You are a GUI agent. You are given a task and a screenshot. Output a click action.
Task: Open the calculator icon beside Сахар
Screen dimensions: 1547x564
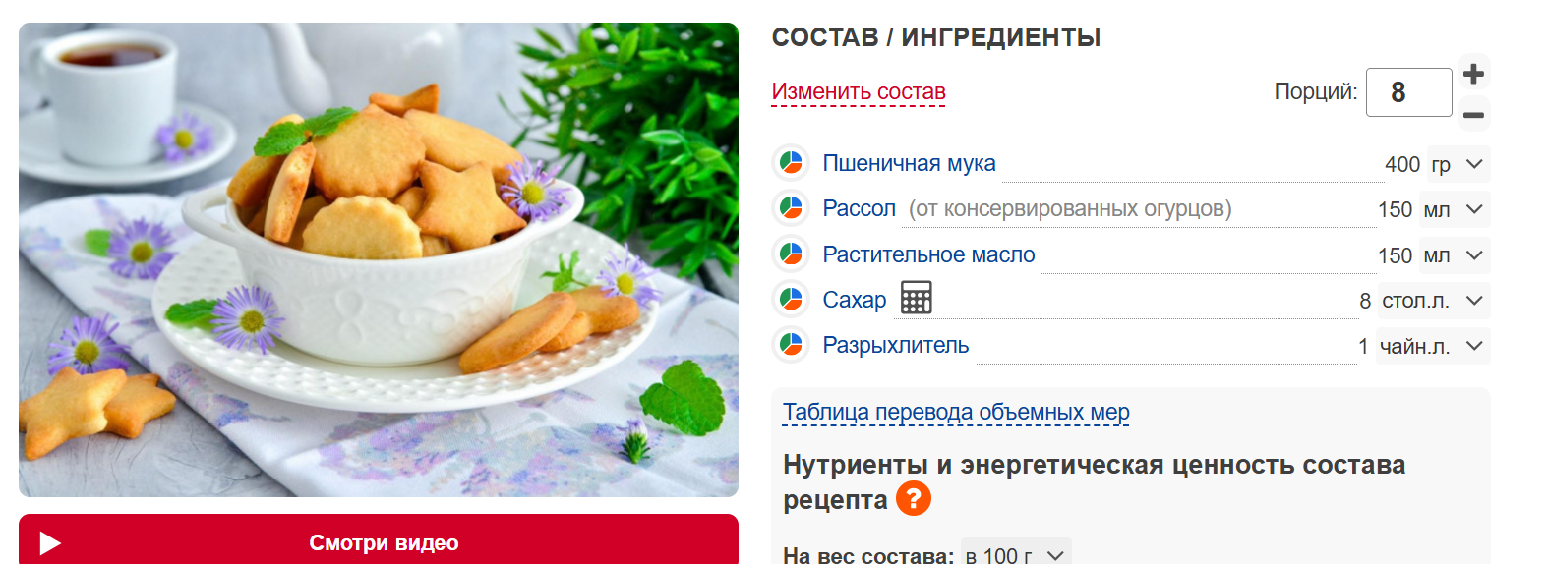(916, 298)
